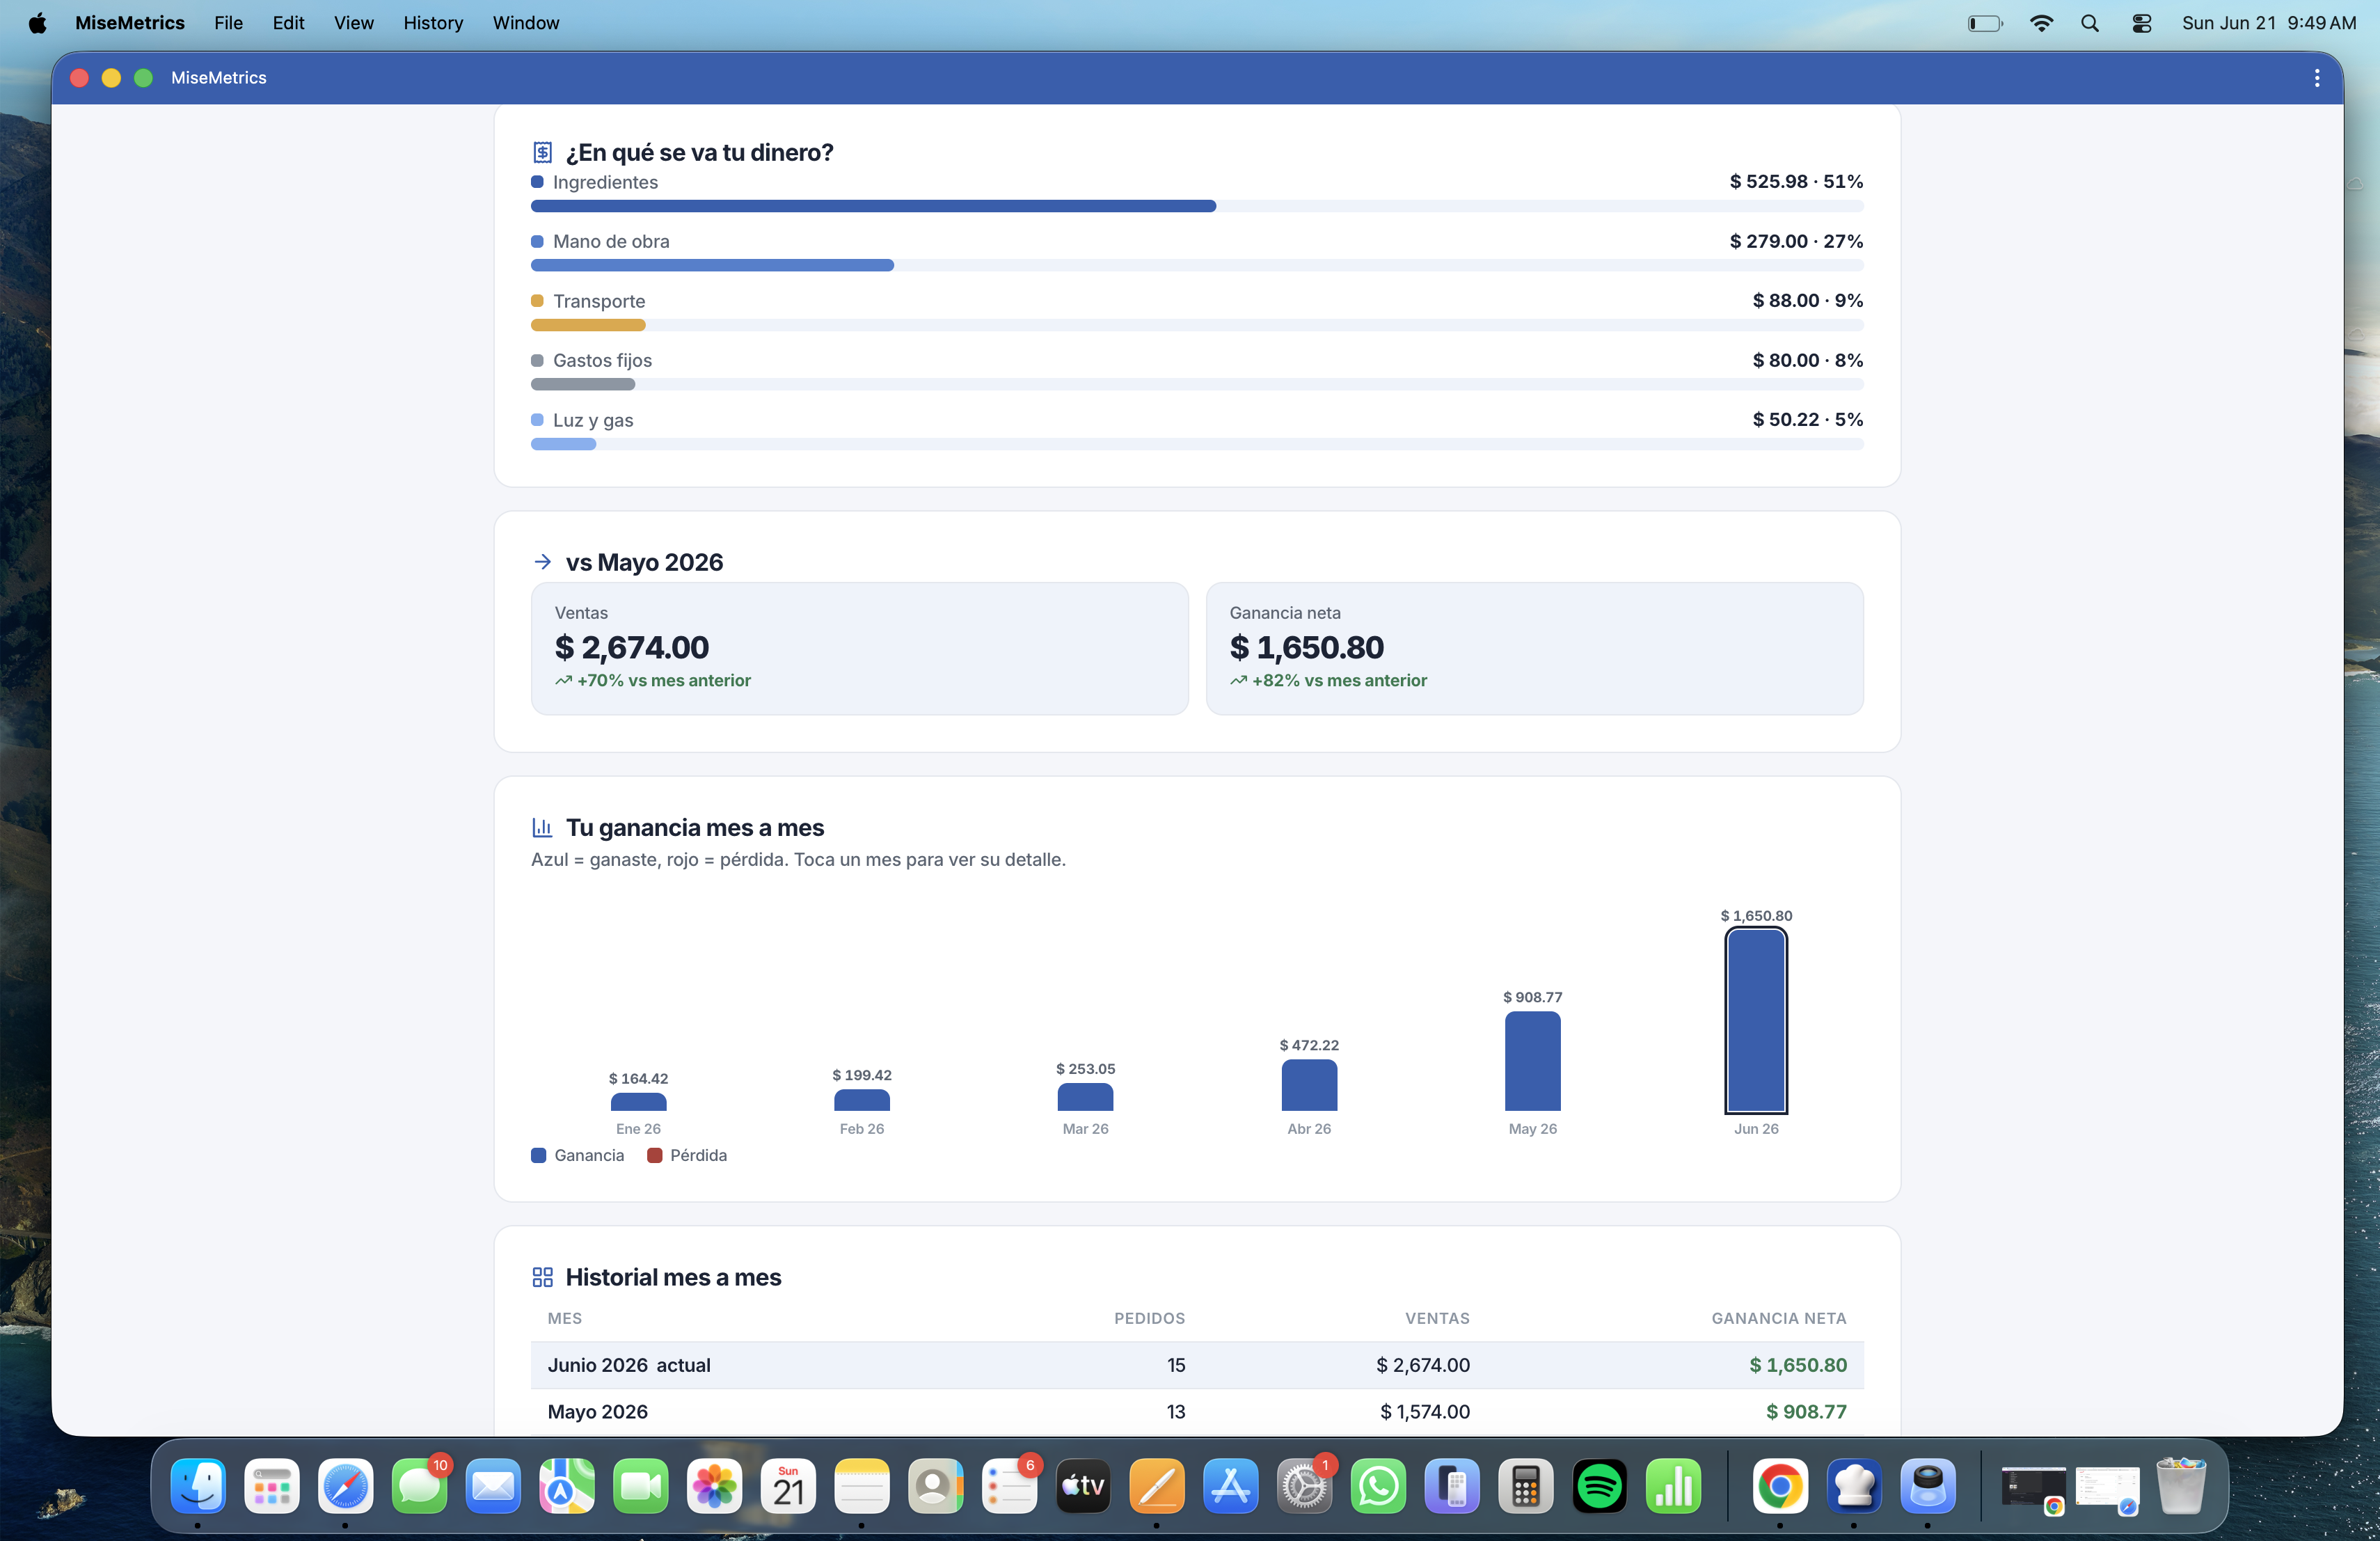This screenshot has width=2380, height=1541.
Task: Click the grid icon beside 'Historial mes a mes'
Action: click(542, 1277)
